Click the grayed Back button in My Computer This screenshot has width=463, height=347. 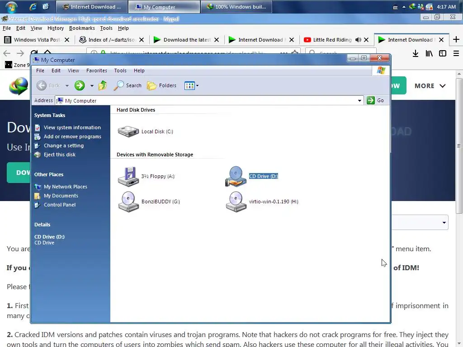pyautogui.click(x=48, y=85)
